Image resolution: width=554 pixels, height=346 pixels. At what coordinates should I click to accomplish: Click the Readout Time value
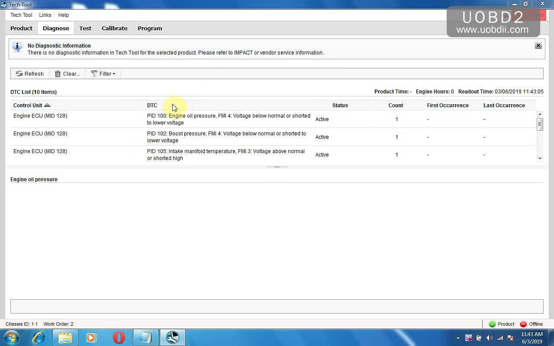click(519, 92)
